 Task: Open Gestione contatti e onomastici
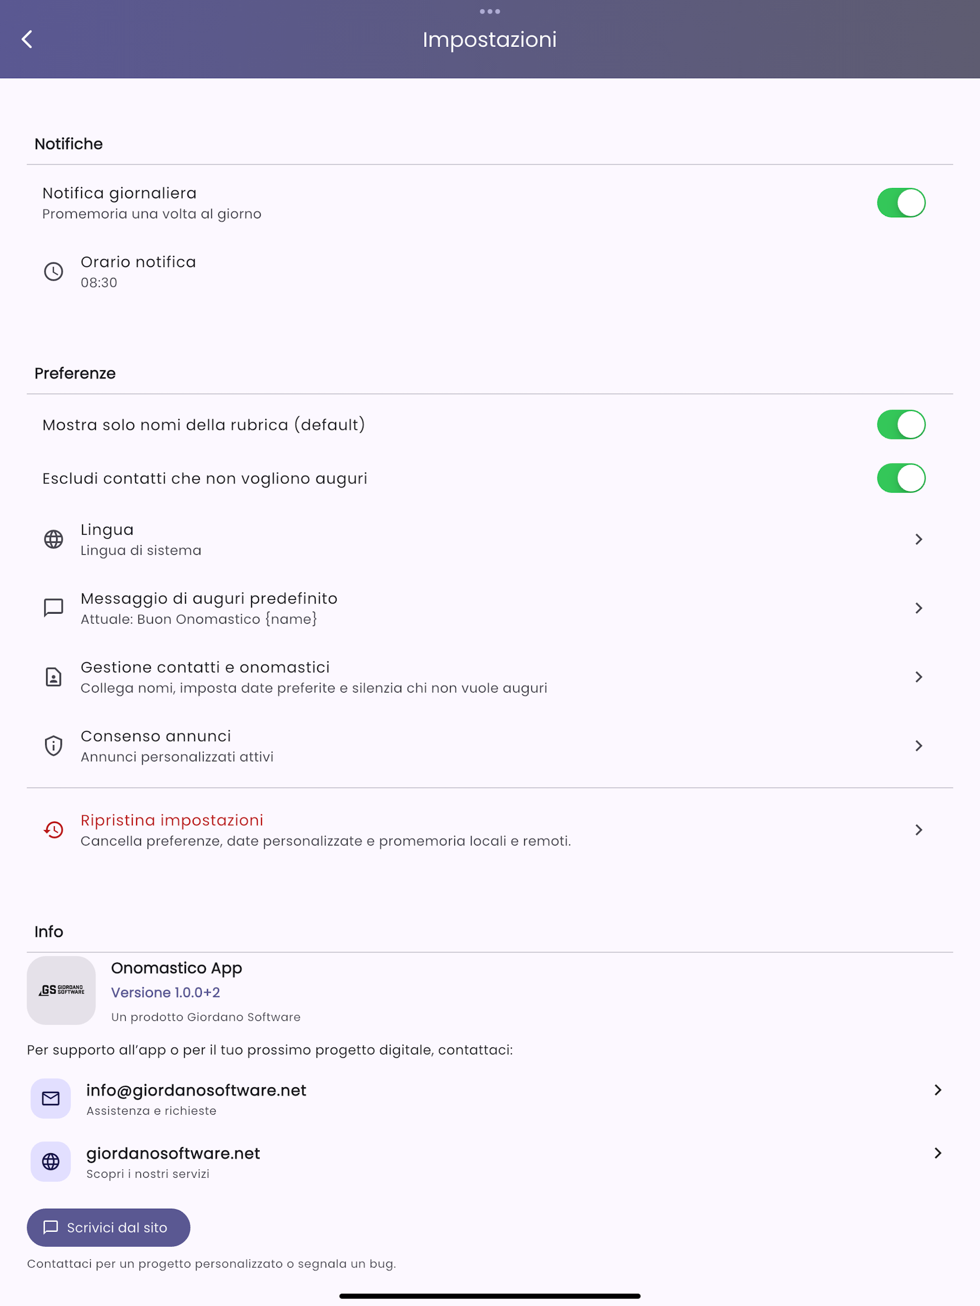[490, 677]
